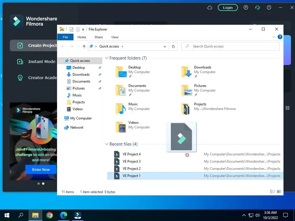Image resolution: width=295 pixels, height=221 pixels.
Task: Open Customize Quick Access Toolbar dropdown
Action: pos(83,30)
